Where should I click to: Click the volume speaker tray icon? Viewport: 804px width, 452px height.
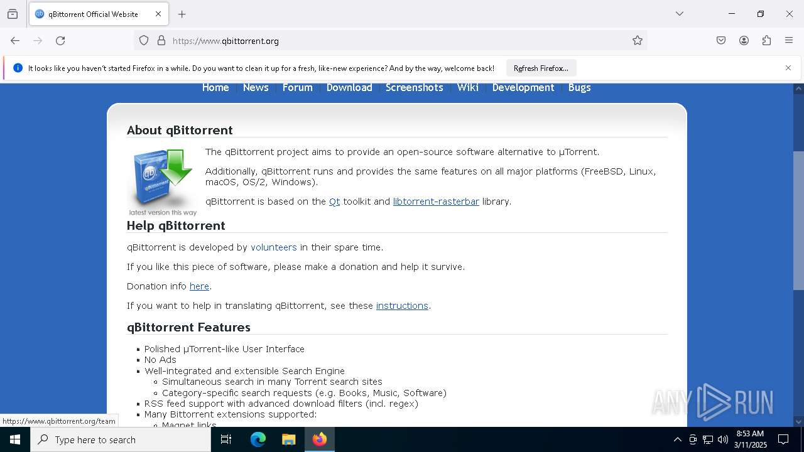tap(723, 439)
